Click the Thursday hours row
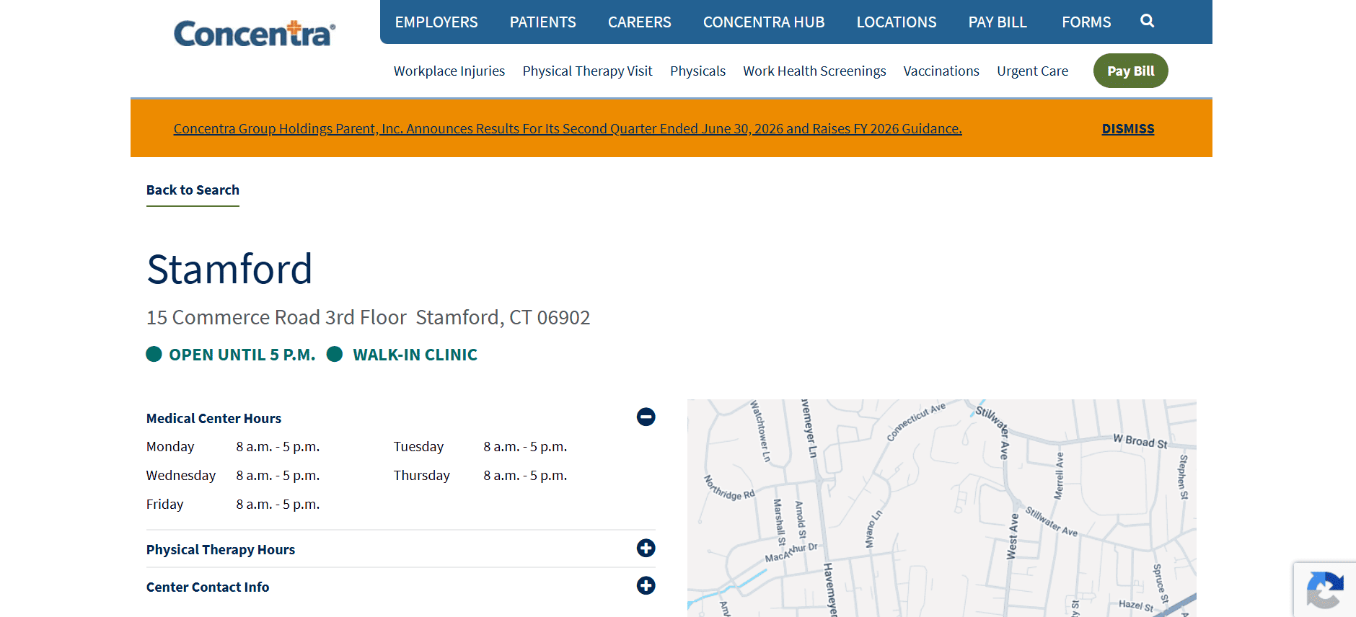Screen dimensions: 1356x617 (x=480, y=476)
